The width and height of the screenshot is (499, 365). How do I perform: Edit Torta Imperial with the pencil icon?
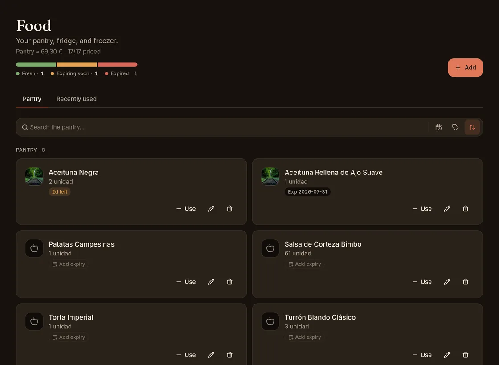pyautogui.click(x=211, y=355)
